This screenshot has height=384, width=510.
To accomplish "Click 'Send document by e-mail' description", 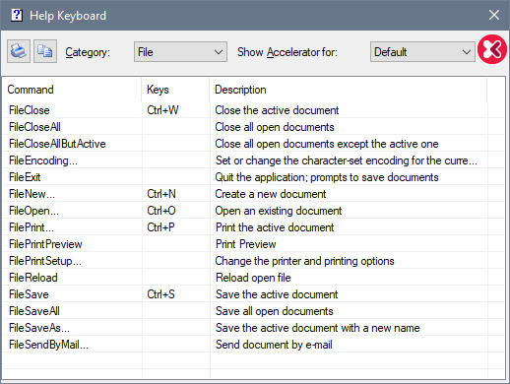I will tap(274, 345).
